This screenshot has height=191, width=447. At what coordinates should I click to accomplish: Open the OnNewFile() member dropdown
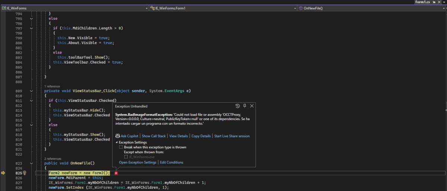(372, 8)
